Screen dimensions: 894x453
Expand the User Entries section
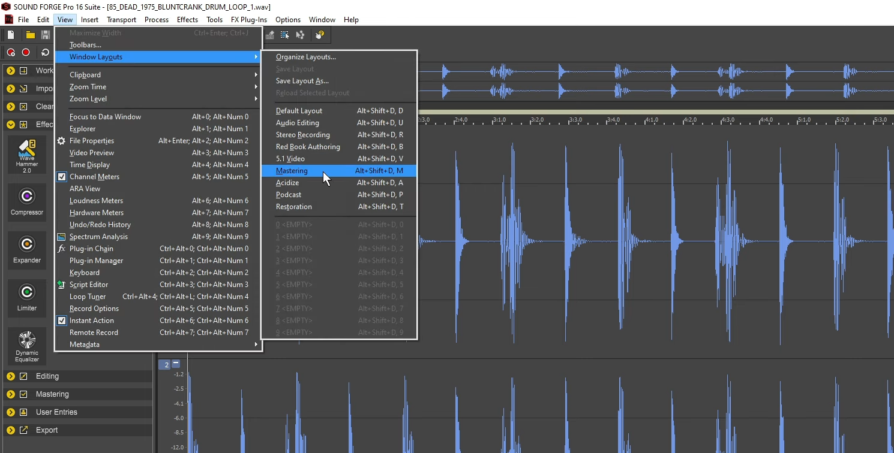pos(11,412)
